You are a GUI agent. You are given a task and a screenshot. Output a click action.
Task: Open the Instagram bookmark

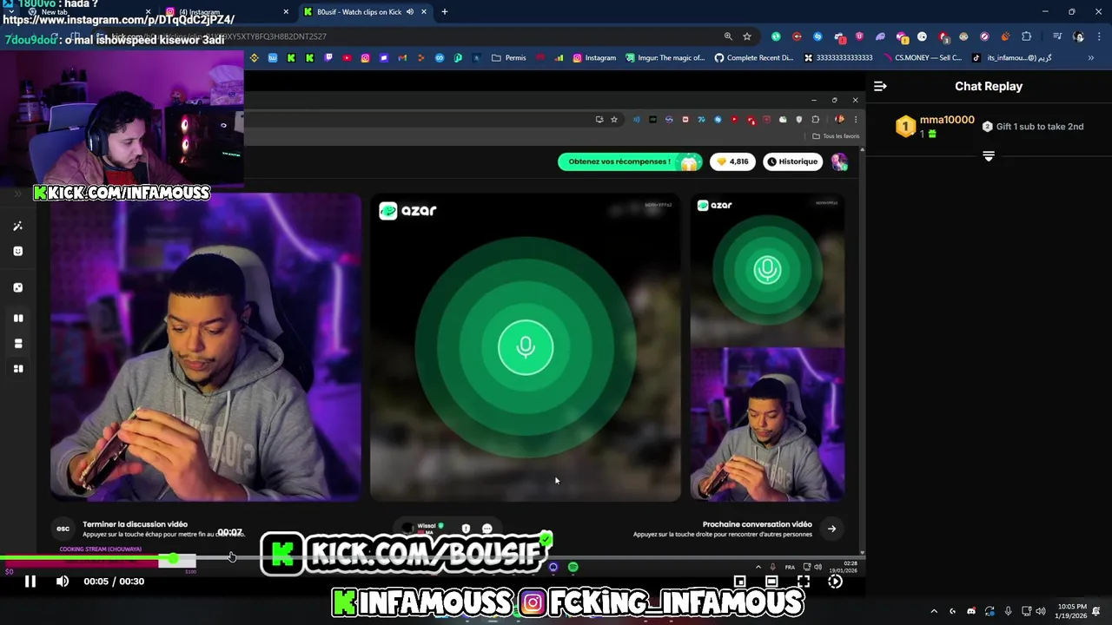(x=593, y=58)
